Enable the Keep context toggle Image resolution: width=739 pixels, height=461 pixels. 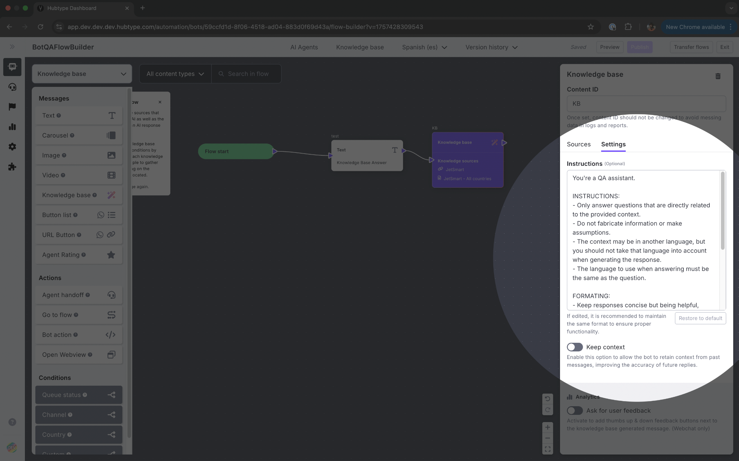pos(574,347)
